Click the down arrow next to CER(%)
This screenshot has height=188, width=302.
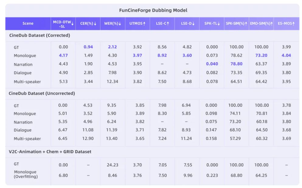tap(95, 24)
